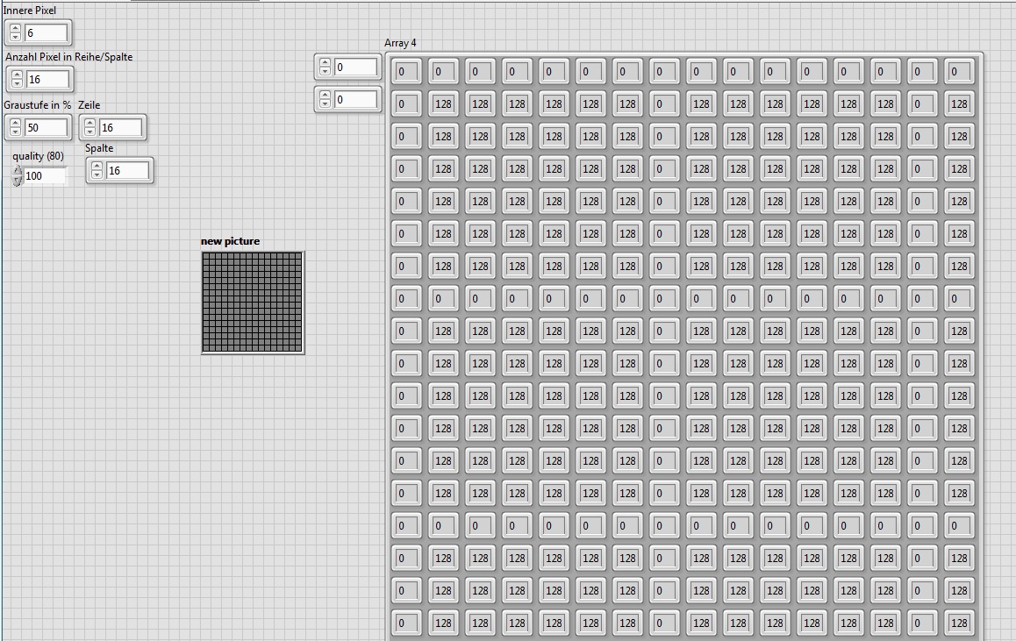This screenshot has width=1016, height=641.
Task: Click the 'Graustufe in %' label
Action: 38,105
